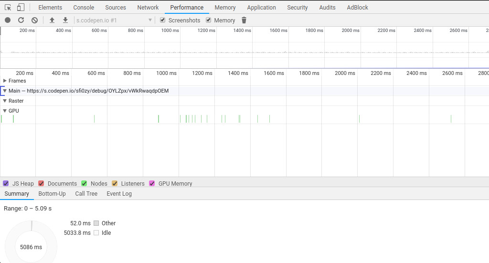This screenshot has width=489, height=263.
Task: Select the GPU event near 600 ms
Action: pyautogui.click(x=94, y=119)
